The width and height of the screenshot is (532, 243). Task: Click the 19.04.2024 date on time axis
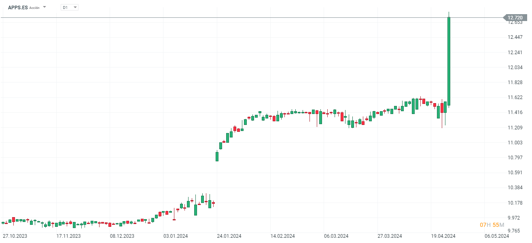coord(443,236)
